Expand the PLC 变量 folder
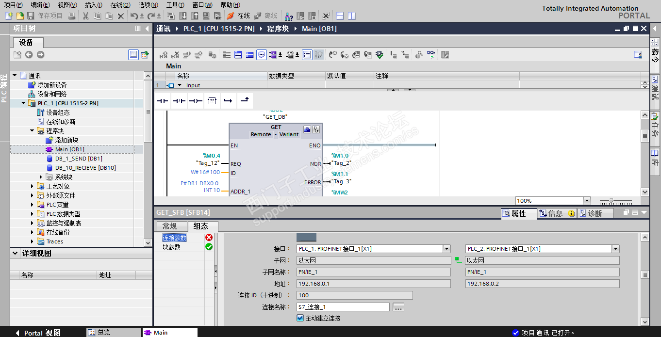The image size is (661, 337). tap(32, 205)
